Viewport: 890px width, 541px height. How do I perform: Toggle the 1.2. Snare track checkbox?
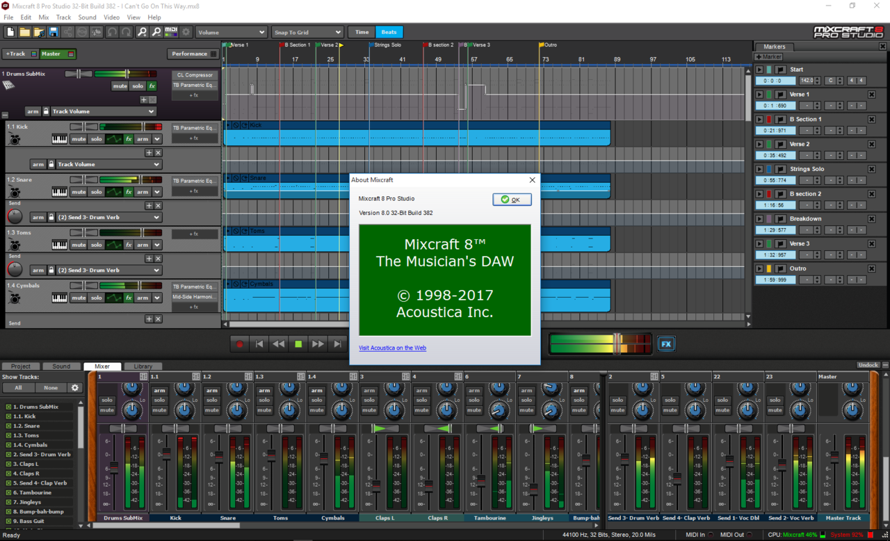click(9, 426)
